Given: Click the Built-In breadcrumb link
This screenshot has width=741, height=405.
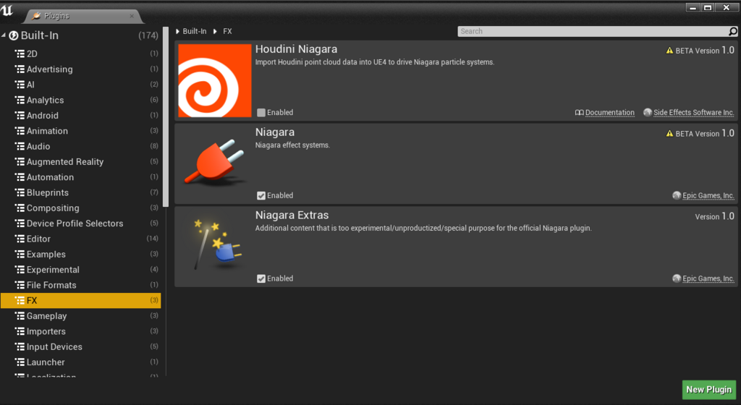Looking at the screenshot, I should (x=195, y=31).
